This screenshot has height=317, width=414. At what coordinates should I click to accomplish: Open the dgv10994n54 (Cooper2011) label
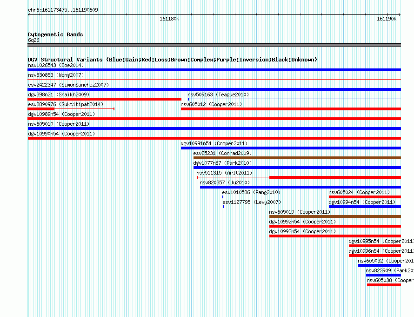coord(362,202)
